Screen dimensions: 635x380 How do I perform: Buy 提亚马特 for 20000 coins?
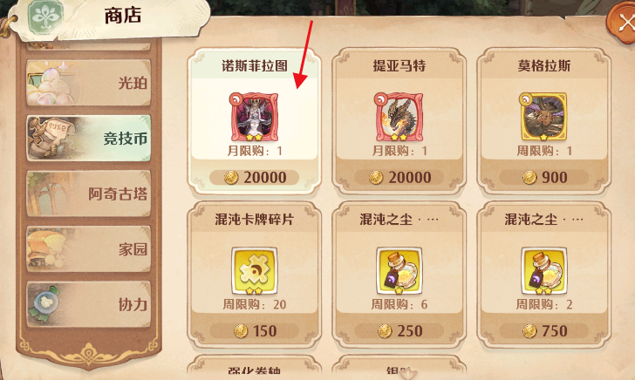coord(399,177)
